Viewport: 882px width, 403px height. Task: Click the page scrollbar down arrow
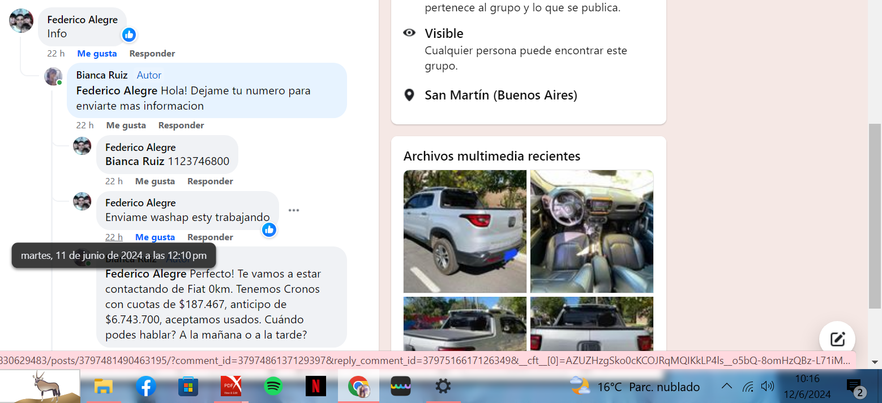[x=875, y=362]
